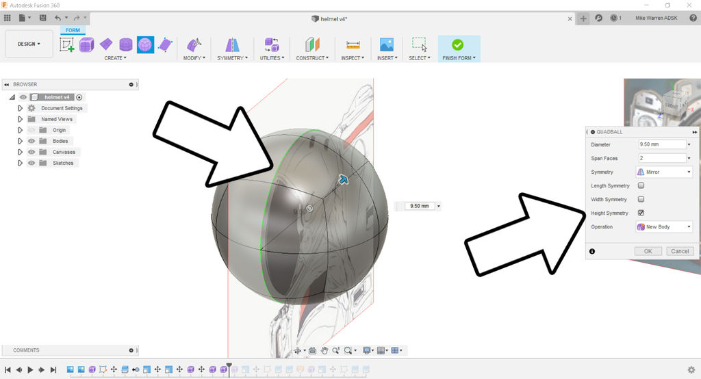Enable the Length Symmetry checkbox
This screenshot has width=701, height=379.
pos(641,185)
